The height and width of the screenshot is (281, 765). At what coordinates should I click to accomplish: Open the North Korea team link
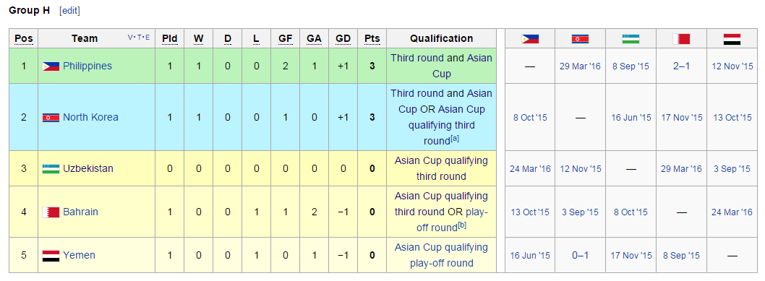[91, 117]
